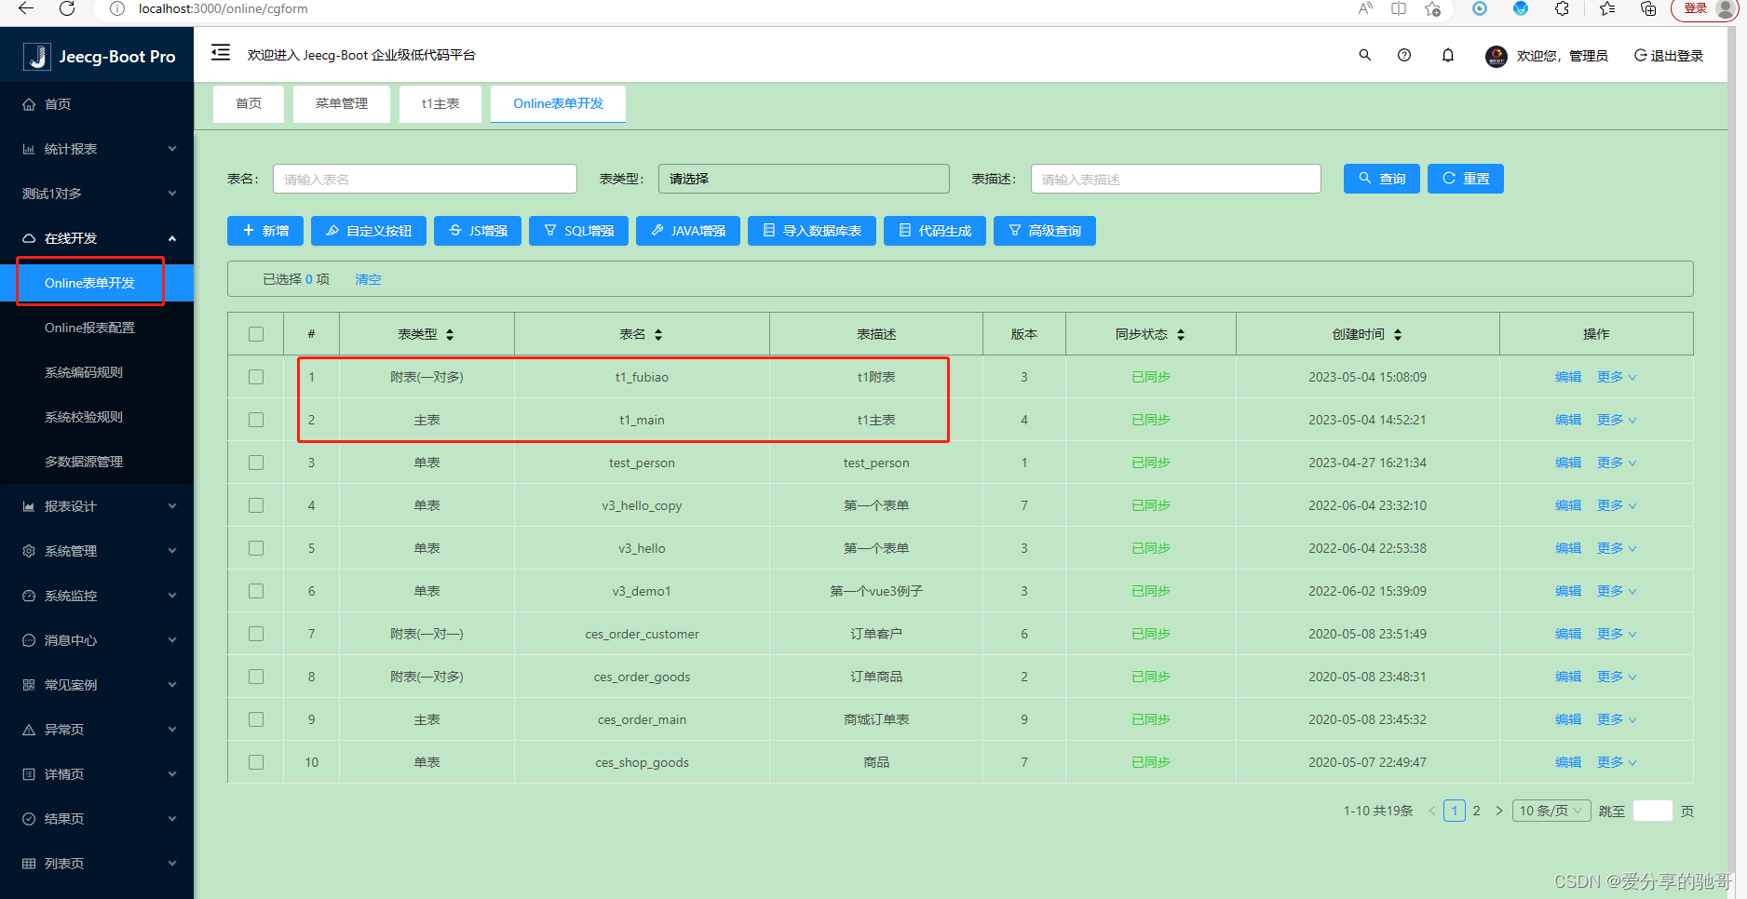The height and width of the screenshot is (899, 1747).
Task: Open 系统编码规则 menu item
Action: tap(97, 372)
